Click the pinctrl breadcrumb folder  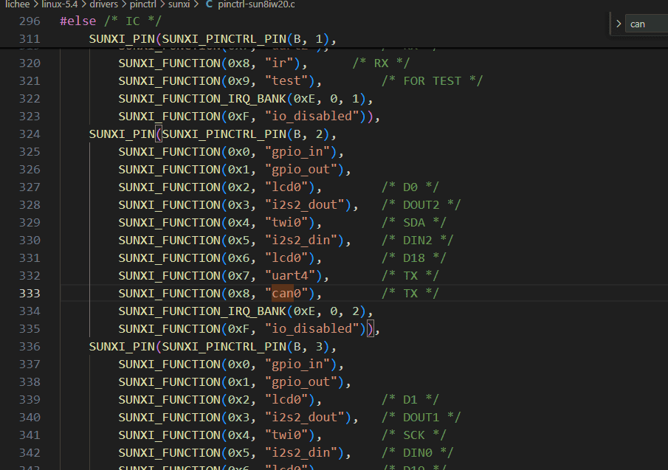(144, 4)
